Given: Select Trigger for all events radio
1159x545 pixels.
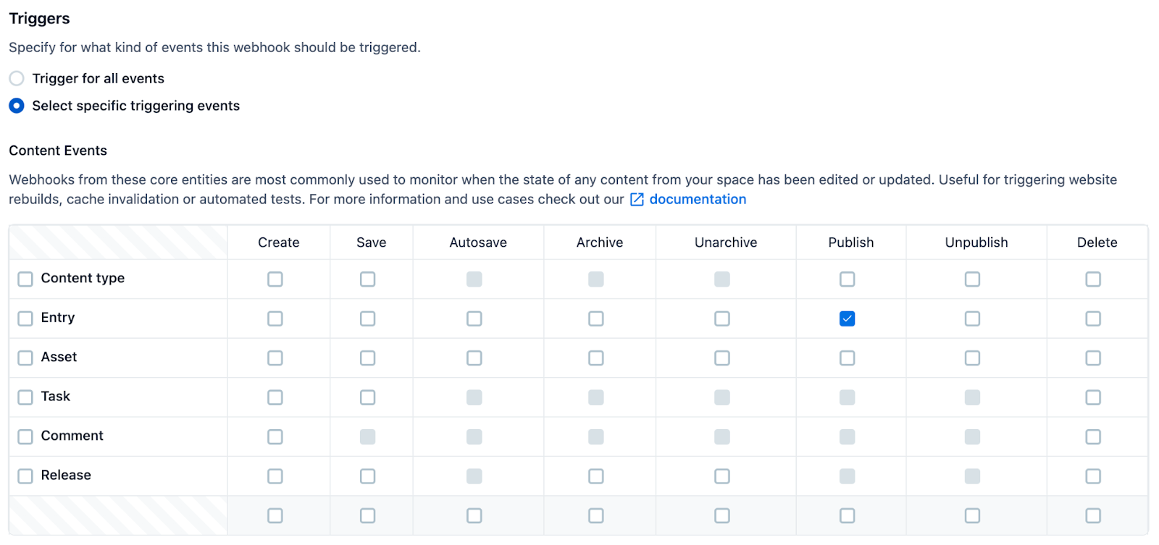Looking at the screenshot, I should tap(17, 78).
